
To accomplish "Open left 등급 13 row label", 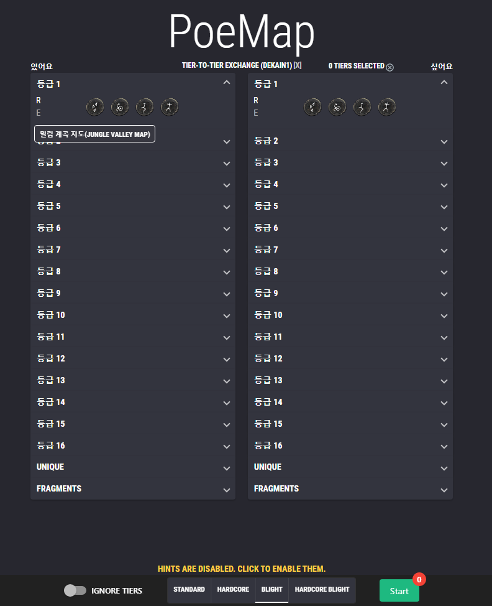I will tap(51, 380).
